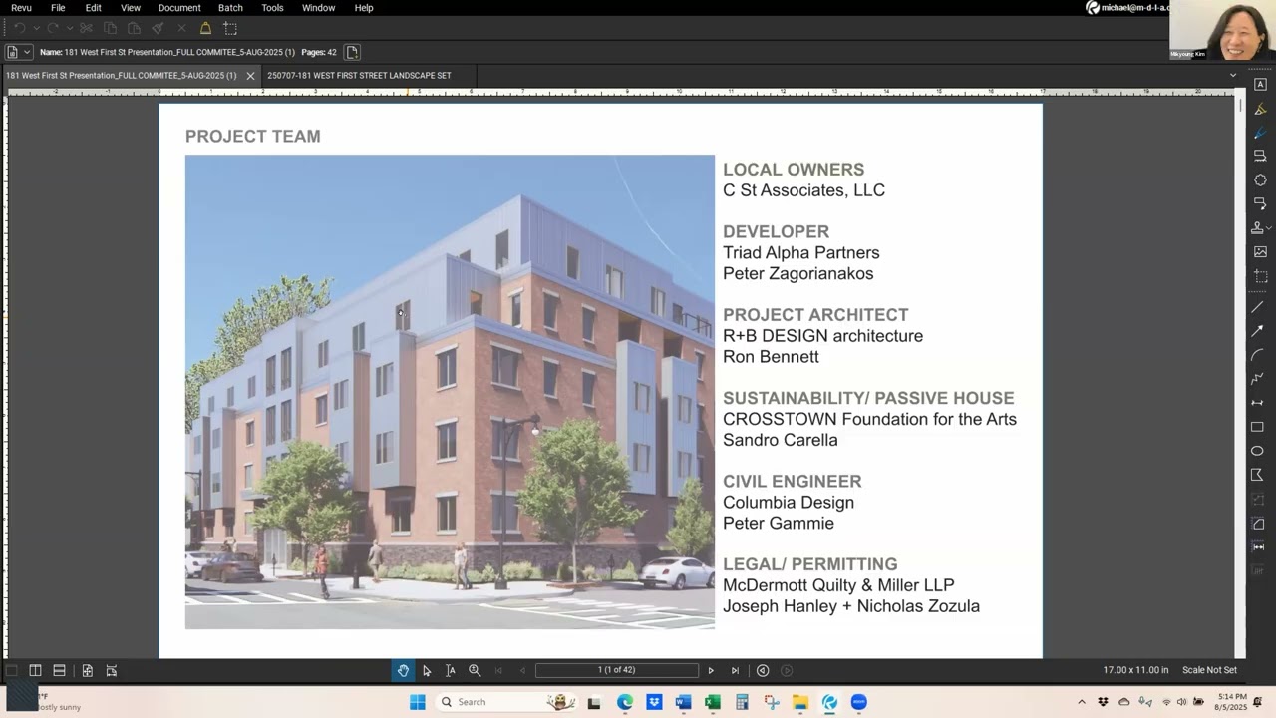Activate the Select arrow tool

pyautogui.click(x=427, y=670)
